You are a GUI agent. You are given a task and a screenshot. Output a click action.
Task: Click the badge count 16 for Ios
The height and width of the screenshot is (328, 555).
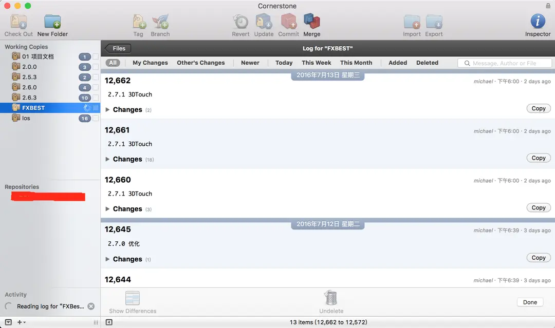pyautogui.click(x=85, y=119)
